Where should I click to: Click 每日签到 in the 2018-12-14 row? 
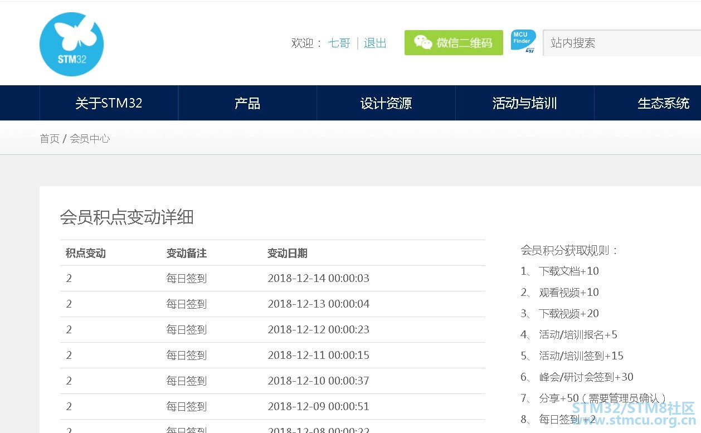click(187, 279)
